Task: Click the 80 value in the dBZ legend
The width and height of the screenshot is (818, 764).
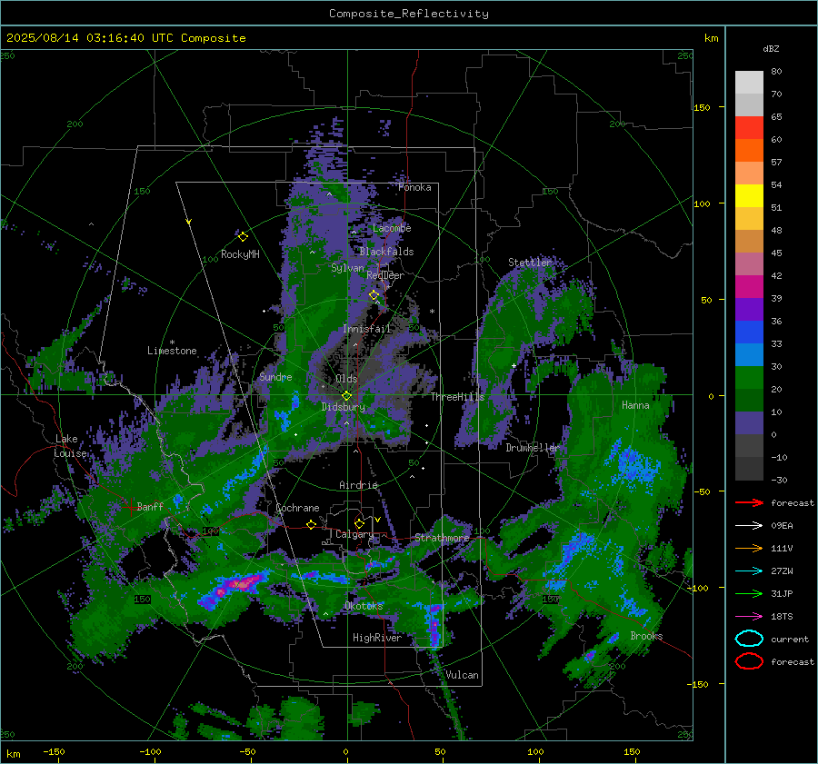Action: 776,72
